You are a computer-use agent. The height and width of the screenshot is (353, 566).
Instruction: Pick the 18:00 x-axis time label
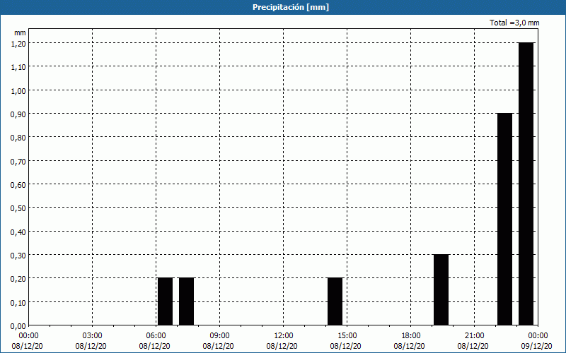[x=410, y=336]
